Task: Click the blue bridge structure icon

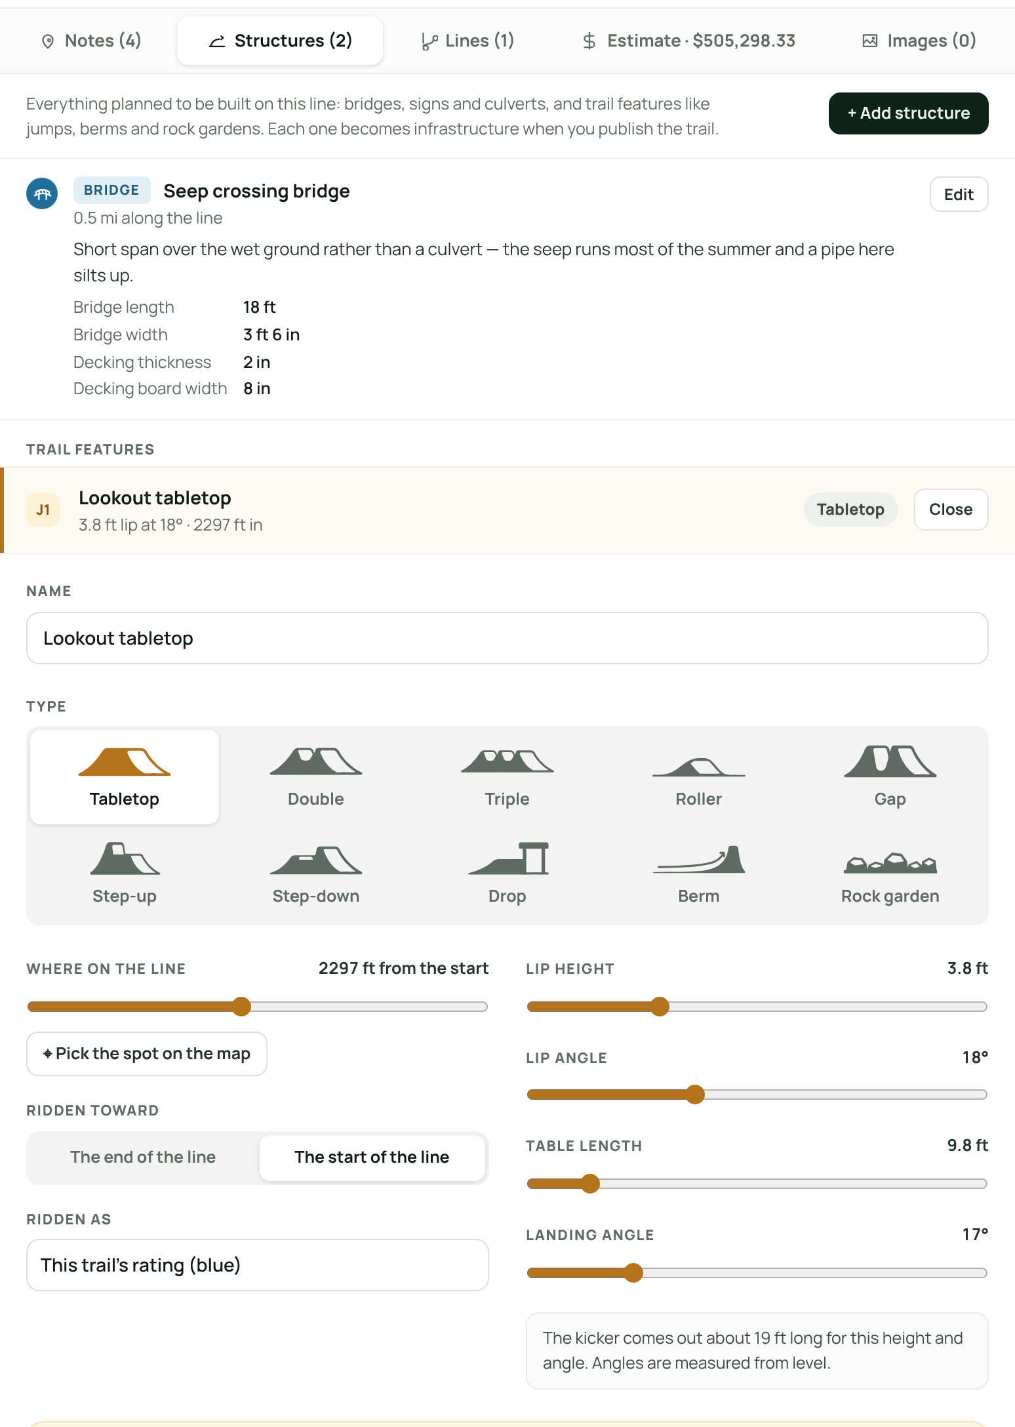Action: tap(42, 193)
